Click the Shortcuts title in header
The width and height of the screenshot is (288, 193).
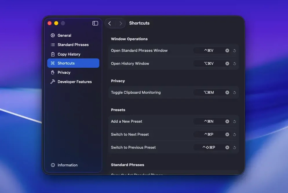(x=139, y=23)
